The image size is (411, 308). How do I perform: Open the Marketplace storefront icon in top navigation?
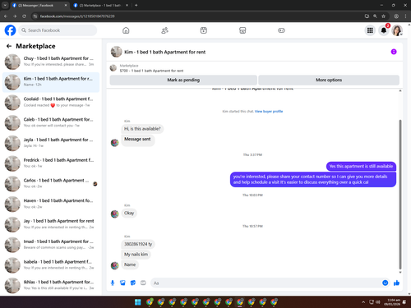coord(242,30)
